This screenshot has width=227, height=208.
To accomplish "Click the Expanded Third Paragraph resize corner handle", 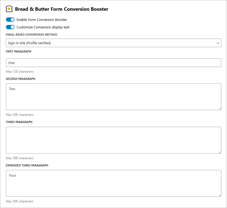I will tap(220, 195).
